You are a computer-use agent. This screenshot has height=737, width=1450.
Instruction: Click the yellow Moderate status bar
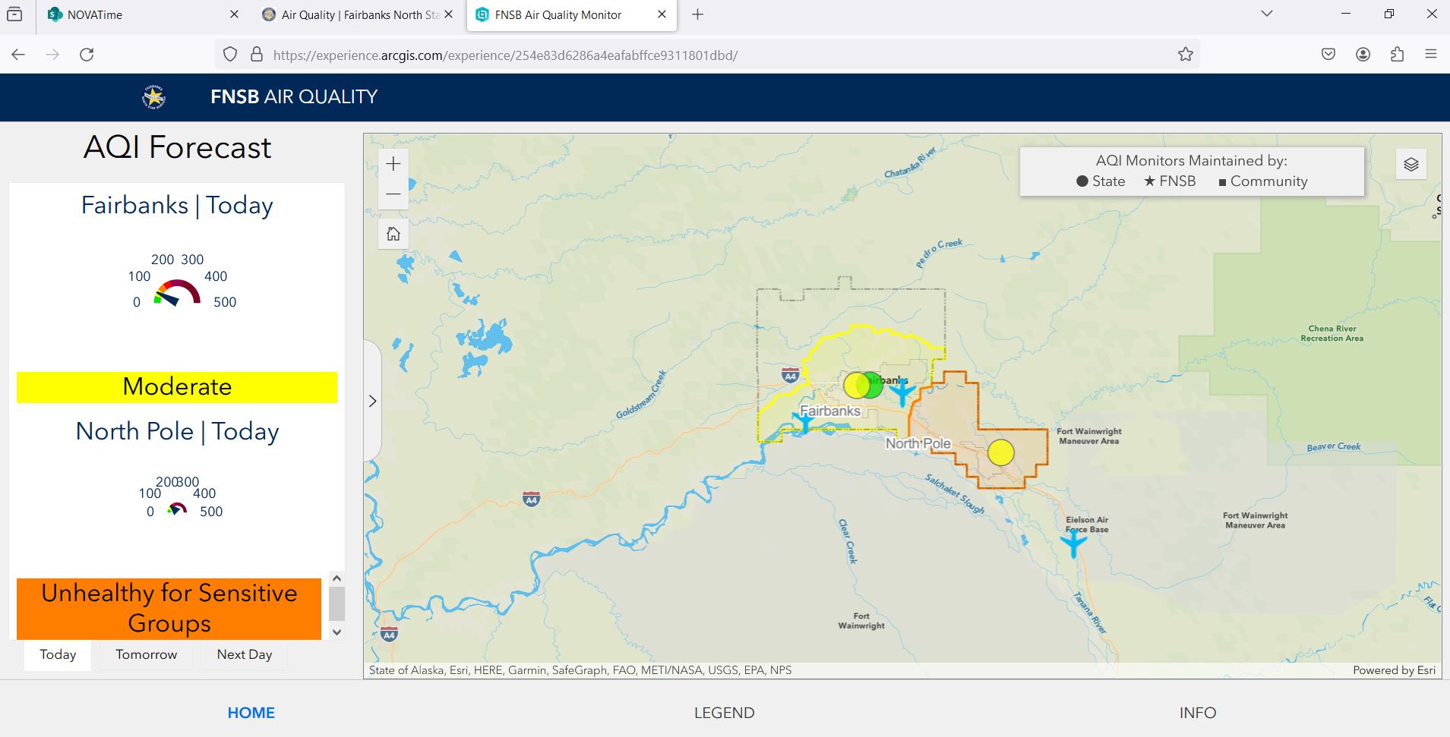click(177, 387)
